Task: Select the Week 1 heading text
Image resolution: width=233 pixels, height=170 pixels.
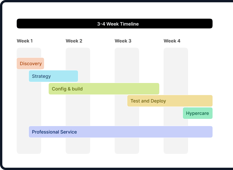Action: (25, 41)
